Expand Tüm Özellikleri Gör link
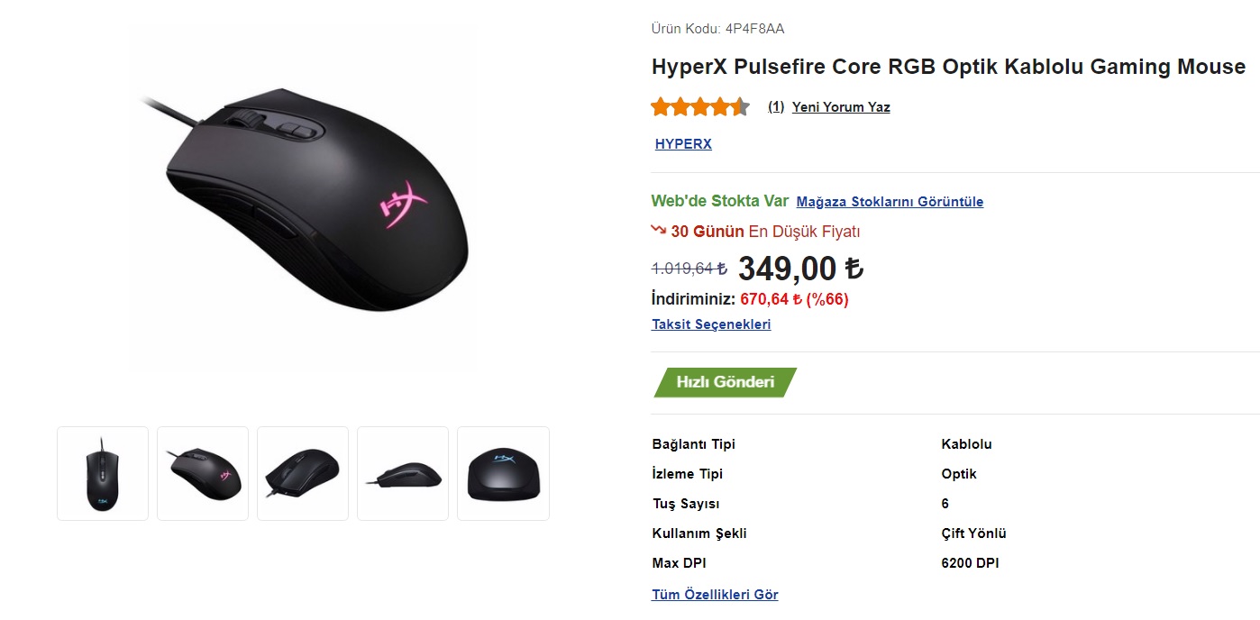The width and height of the screenshot is (1260, 620). tap(715, 595)
